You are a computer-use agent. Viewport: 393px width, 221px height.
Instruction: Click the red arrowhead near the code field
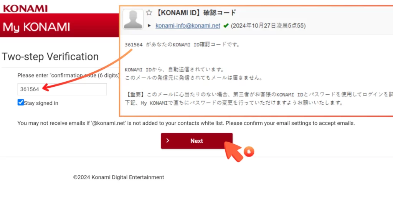45,88
